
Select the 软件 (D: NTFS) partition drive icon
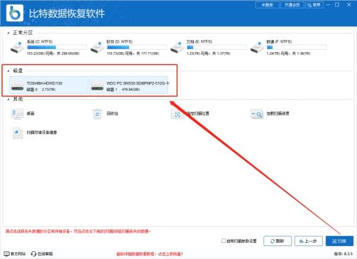click(x=97, y=47)
